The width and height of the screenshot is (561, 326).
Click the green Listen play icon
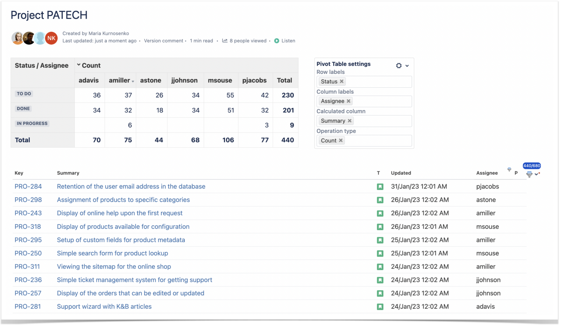[x=277, y=41]
